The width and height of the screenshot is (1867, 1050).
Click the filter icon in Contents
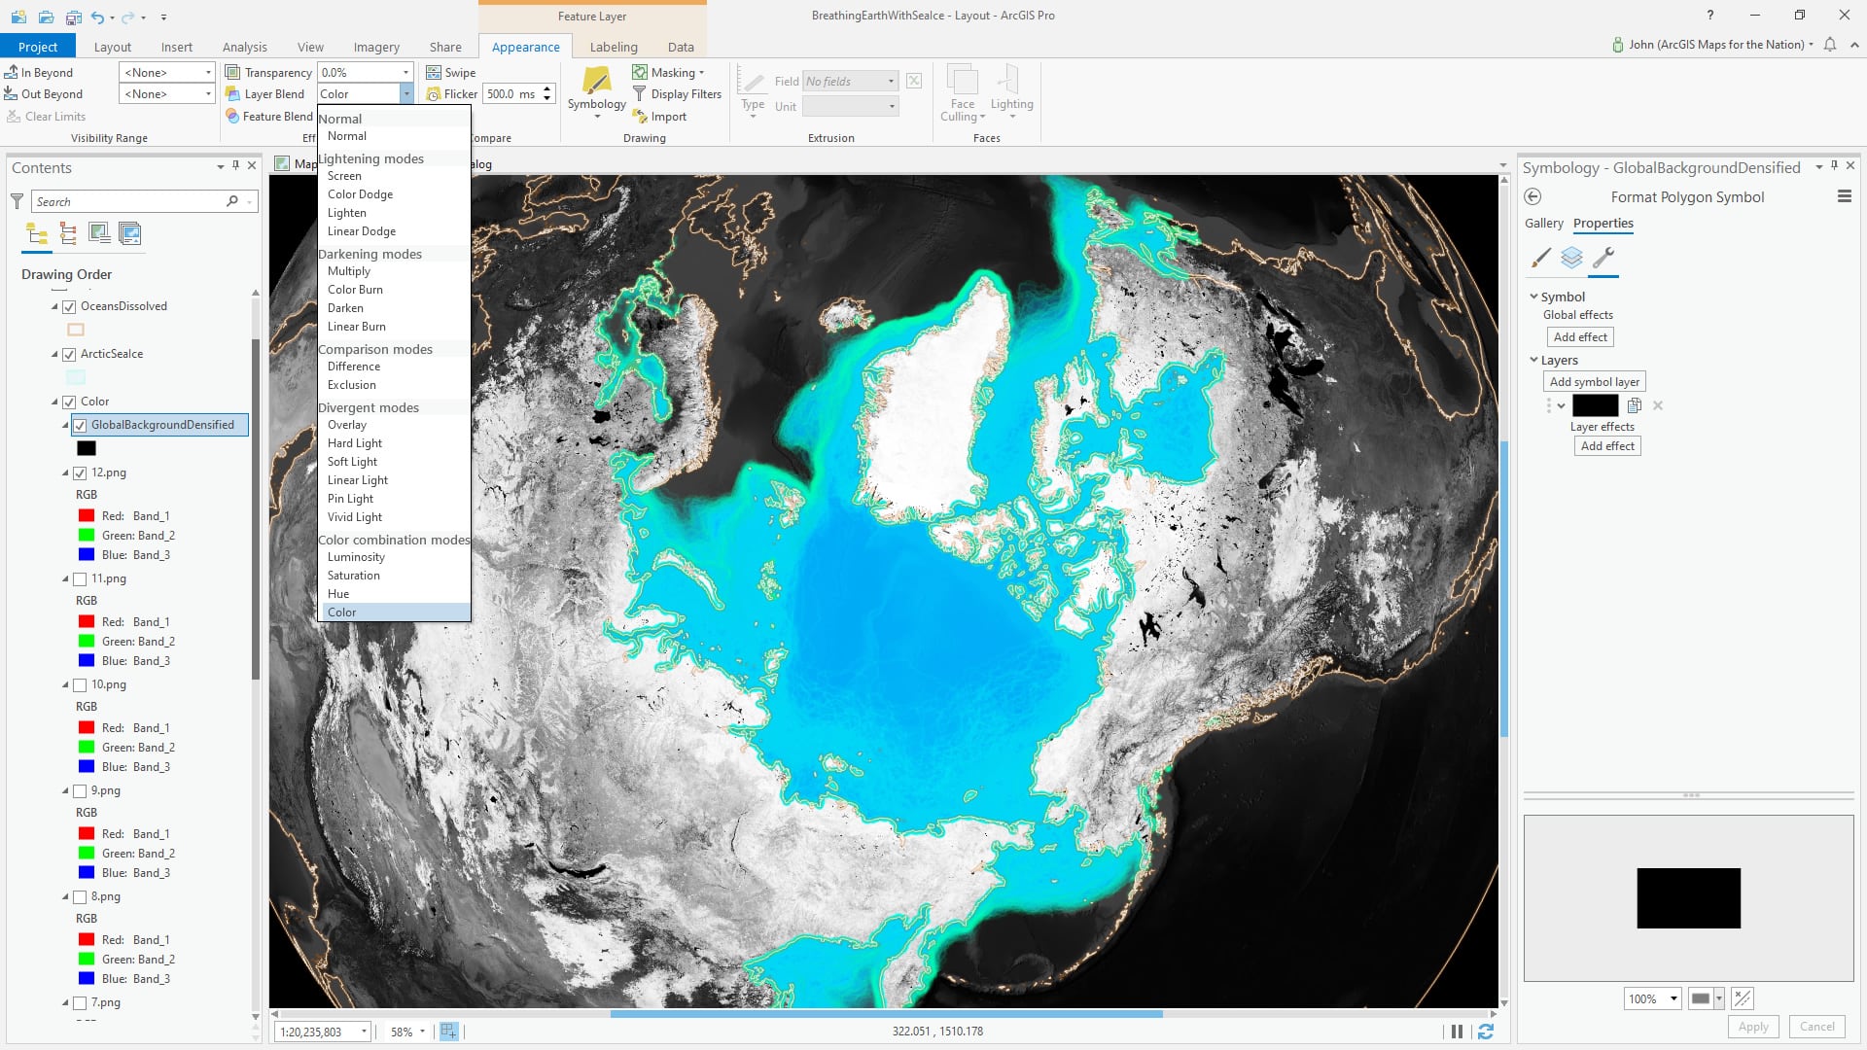click(x=17, y=201)
